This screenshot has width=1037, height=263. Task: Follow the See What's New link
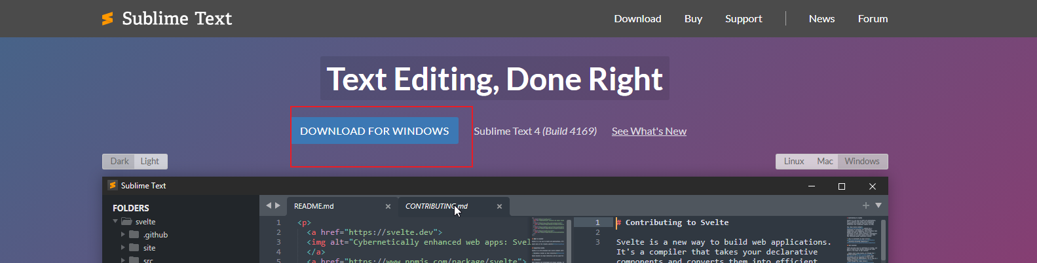pos(649,131)
